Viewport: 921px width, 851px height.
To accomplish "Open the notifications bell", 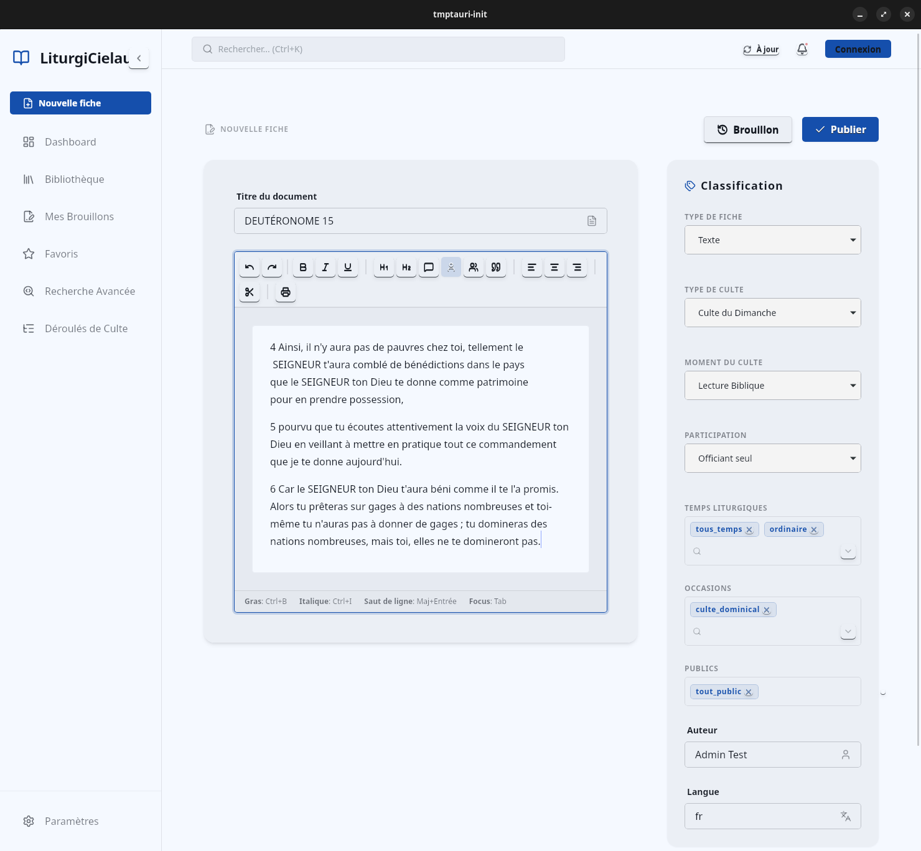I will (x=802, y=49).
